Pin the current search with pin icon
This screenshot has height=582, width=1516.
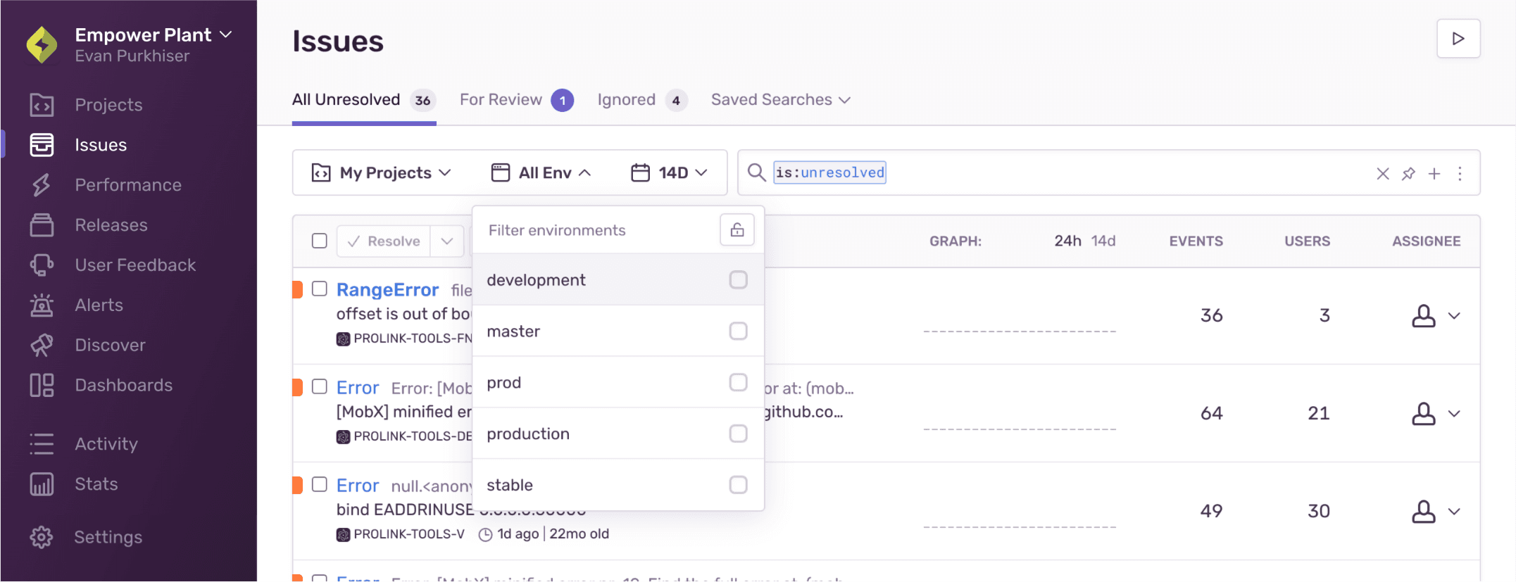(1408, 173)
